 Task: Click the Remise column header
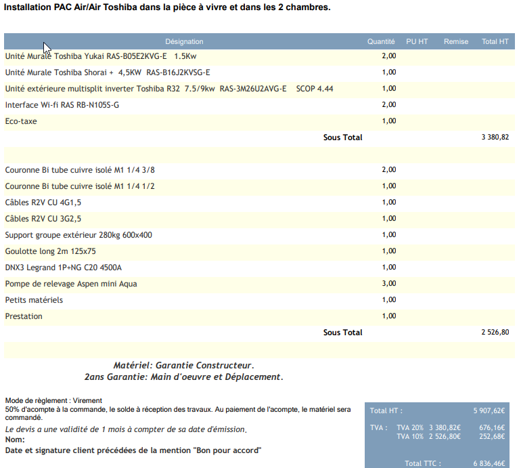pos(456,42)
